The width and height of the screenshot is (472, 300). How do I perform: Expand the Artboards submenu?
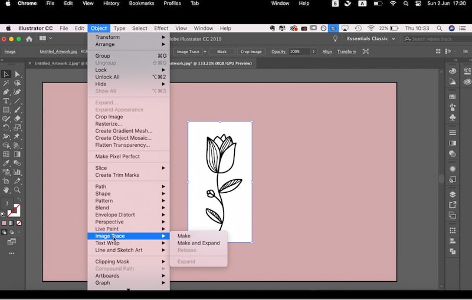tap(129, 276)
